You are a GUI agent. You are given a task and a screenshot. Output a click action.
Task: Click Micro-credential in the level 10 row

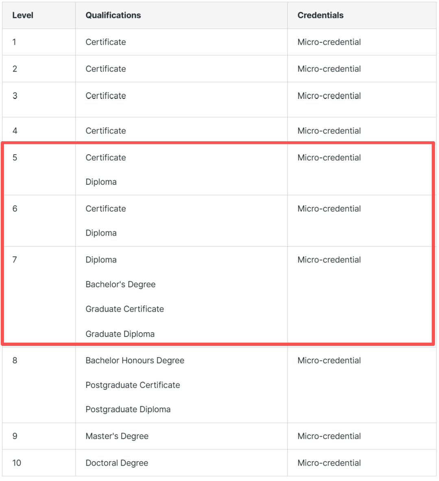(329, 463)
